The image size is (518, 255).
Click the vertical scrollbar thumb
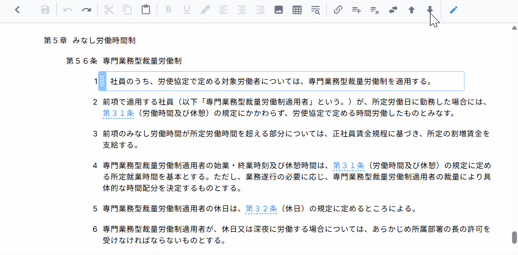[514, 237]
